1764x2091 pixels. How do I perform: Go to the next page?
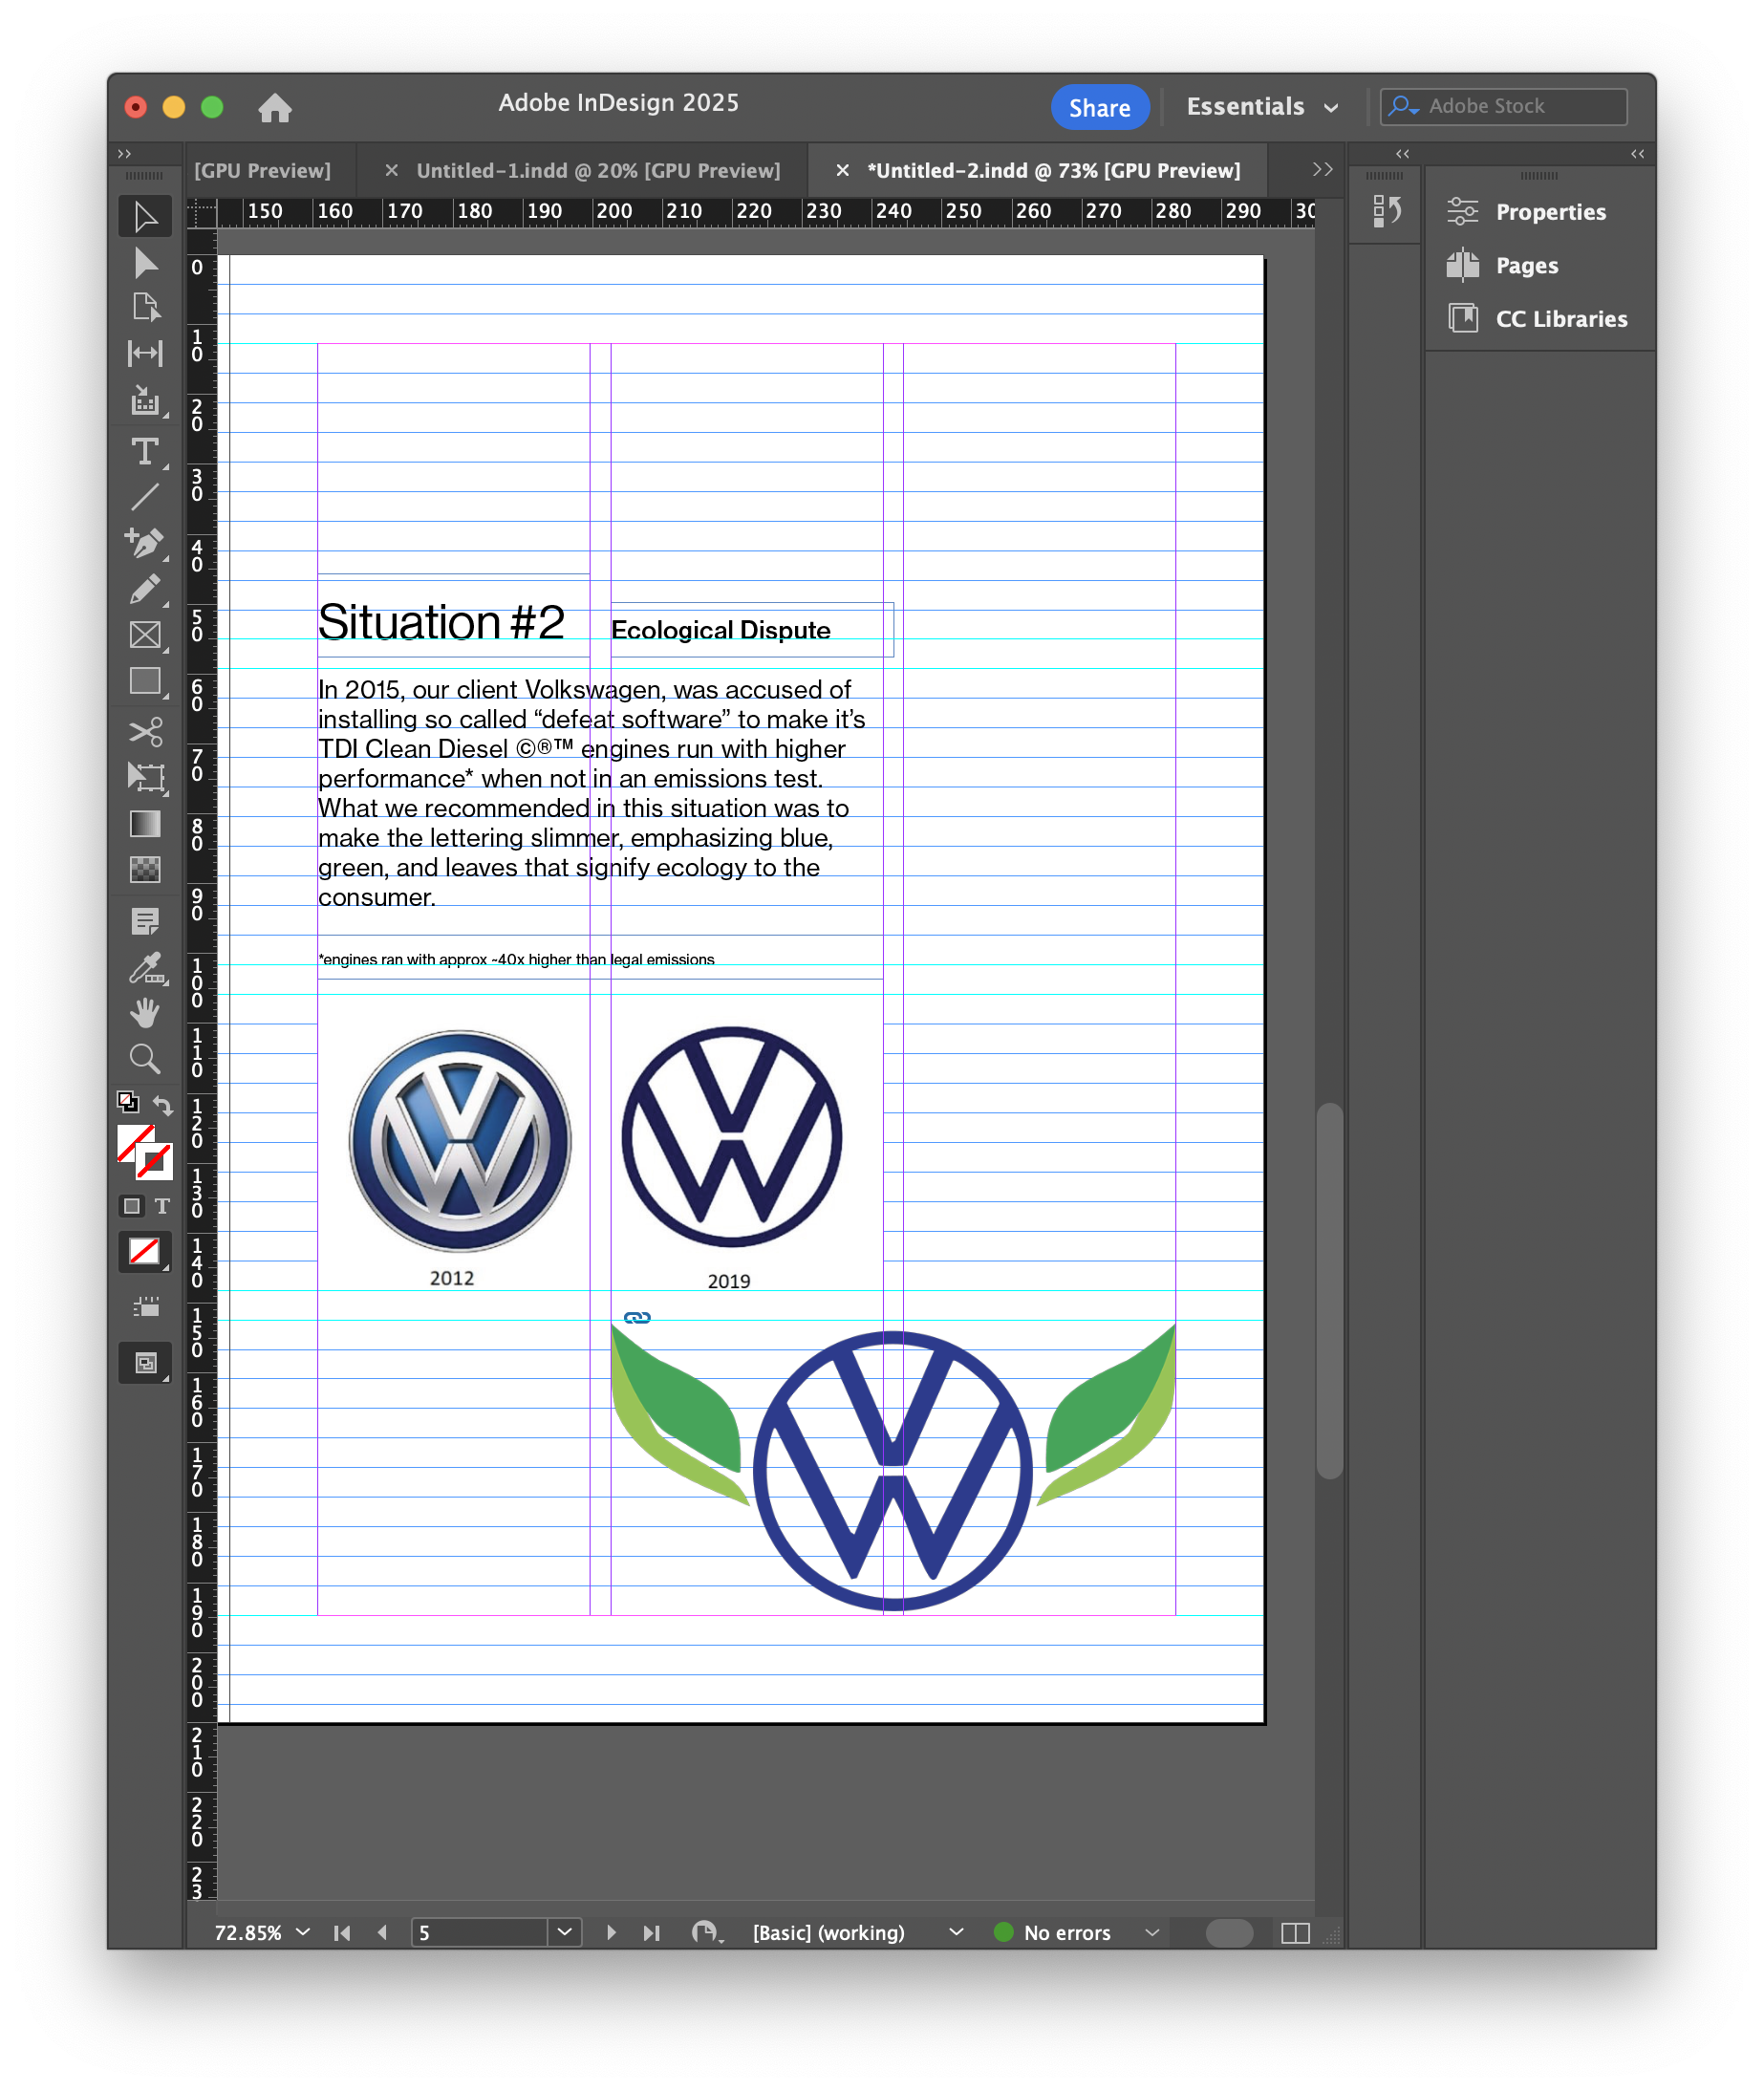[x=611, y=1932]
